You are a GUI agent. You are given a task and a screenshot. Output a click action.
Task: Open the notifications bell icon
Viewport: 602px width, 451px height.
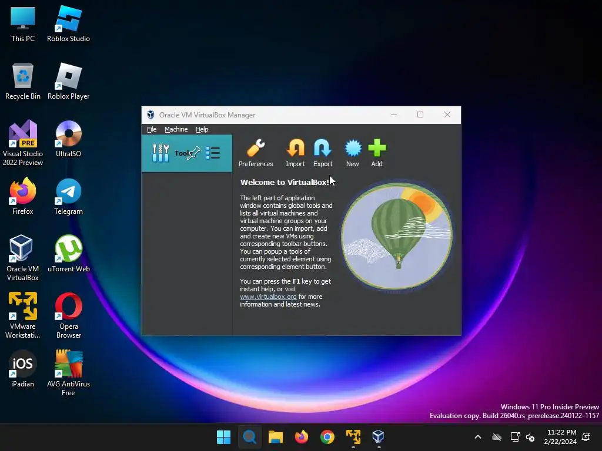tap(586, 437)
